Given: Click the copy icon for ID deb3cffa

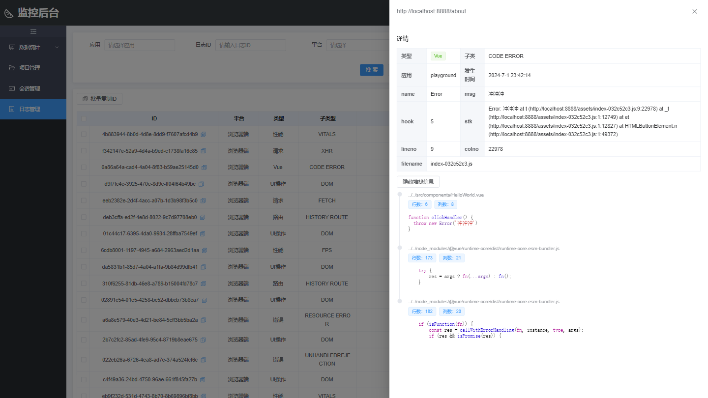Looking at the screenshot, I should 202,217.
